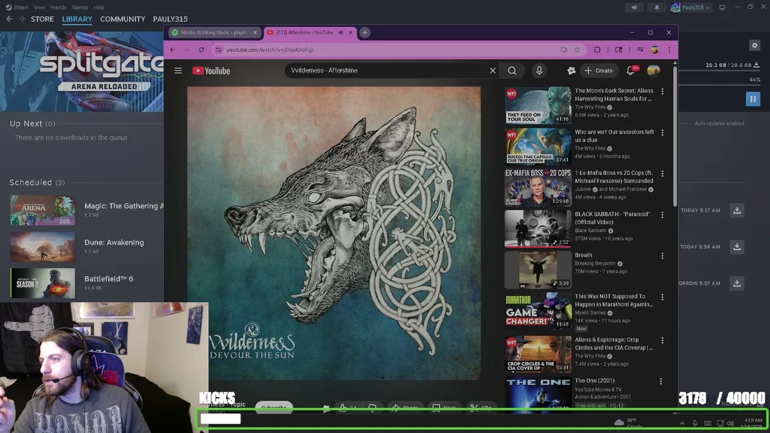Open options for Ex-Mafia Boss video
The image size is (770, 433).
(x=662, y=174)
